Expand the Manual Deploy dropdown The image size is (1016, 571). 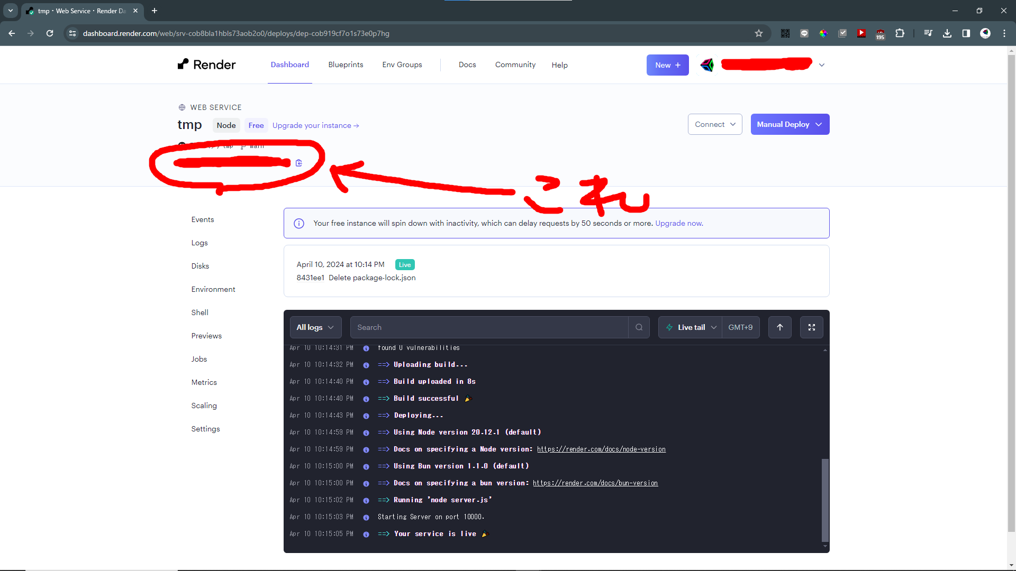790,124
